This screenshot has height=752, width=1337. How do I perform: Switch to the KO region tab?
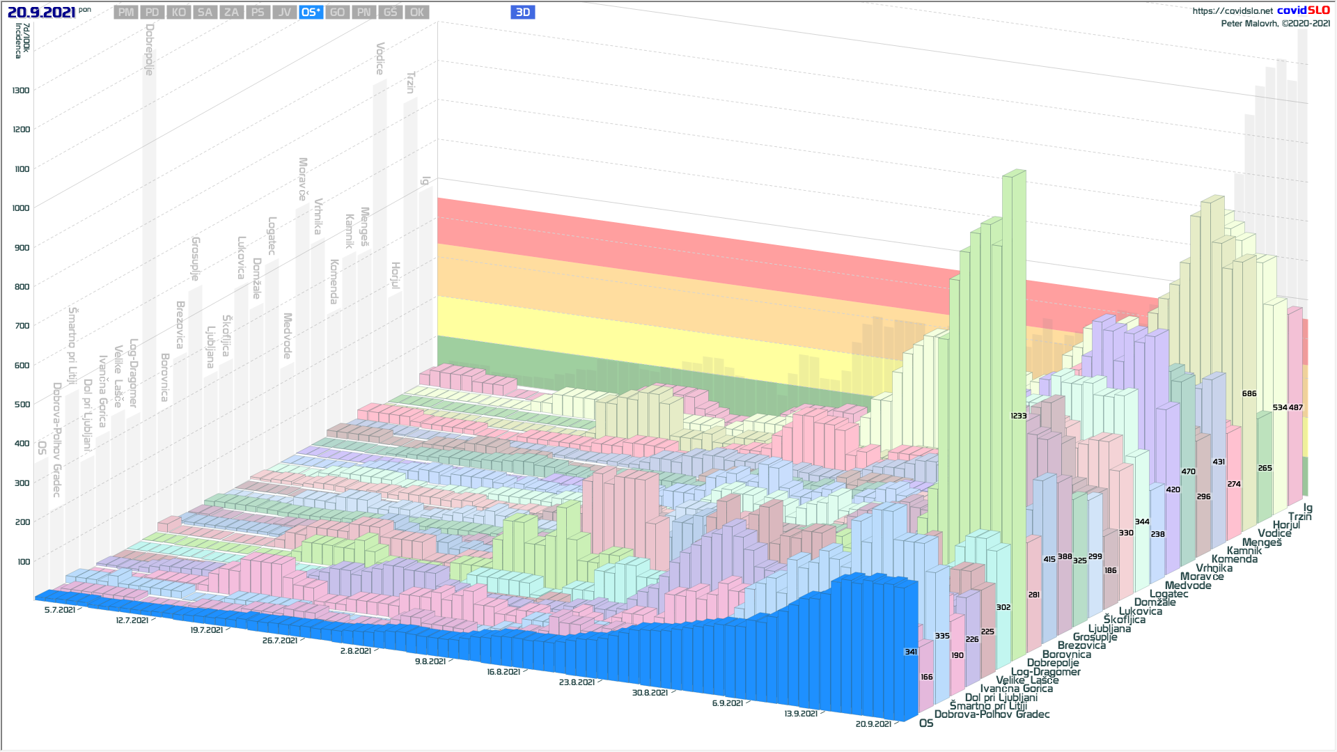coord(179,13)
